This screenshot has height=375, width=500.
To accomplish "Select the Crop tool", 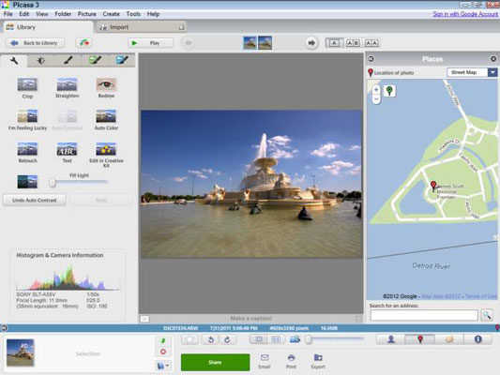I will click(27, 87).
